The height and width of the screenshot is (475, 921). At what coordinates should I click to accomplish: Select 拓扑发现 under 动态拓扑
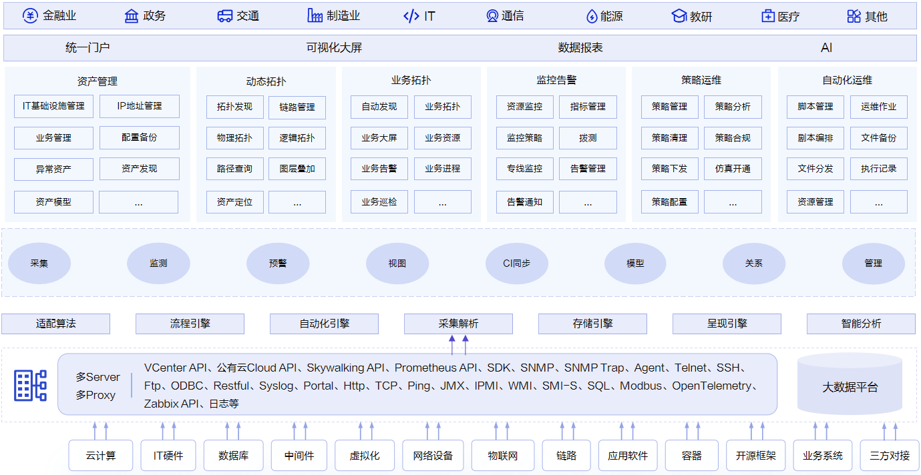pos(235,107)
